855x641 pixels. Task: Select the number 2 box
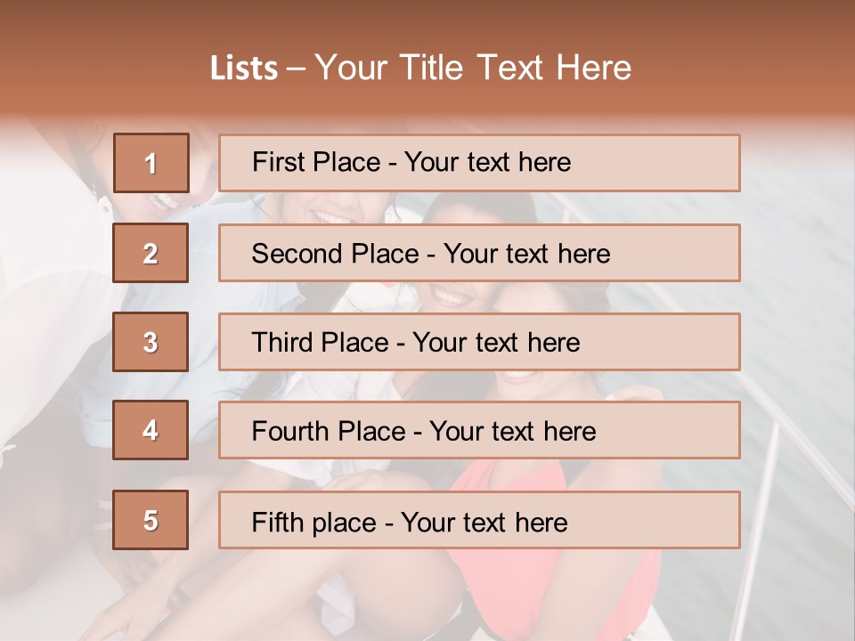point(151,253)
